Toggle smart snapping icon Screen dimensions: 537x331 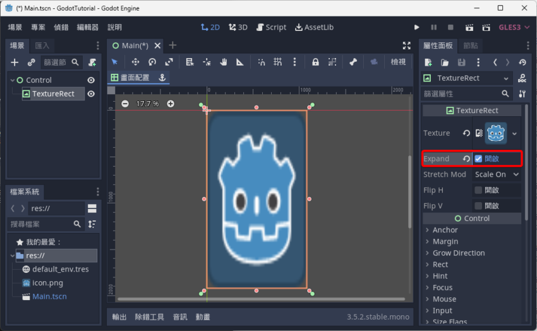[x=262, y=62]
